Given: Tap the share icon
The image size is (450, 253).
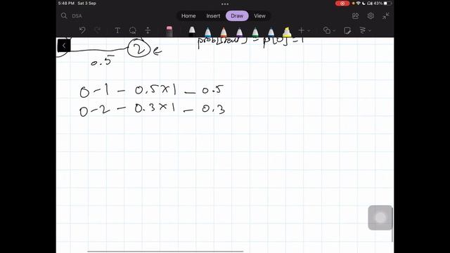Looking at the screenshot, I should [x=355, y=15].
